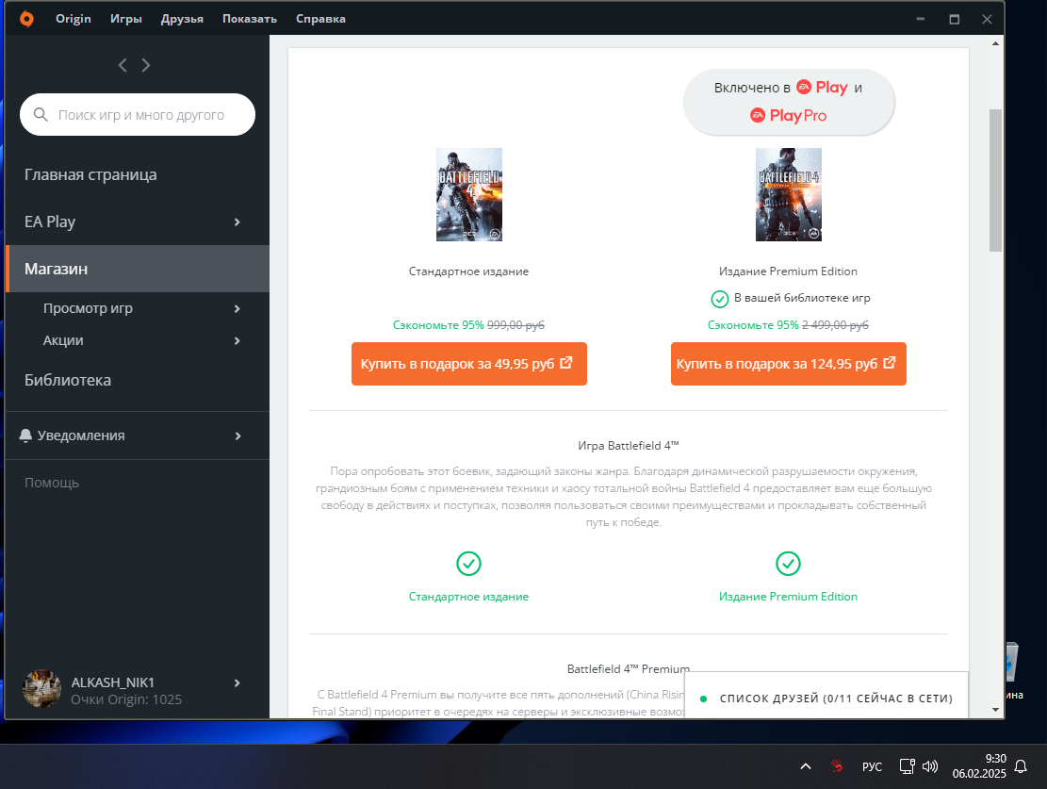Open the red tray icon in taskbar
Viewport: 1047px width, 789px height.
pyautogui.click(x=837, y=766)
